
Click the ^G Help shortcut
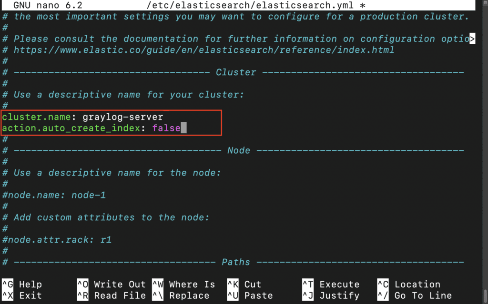point(22,284)
